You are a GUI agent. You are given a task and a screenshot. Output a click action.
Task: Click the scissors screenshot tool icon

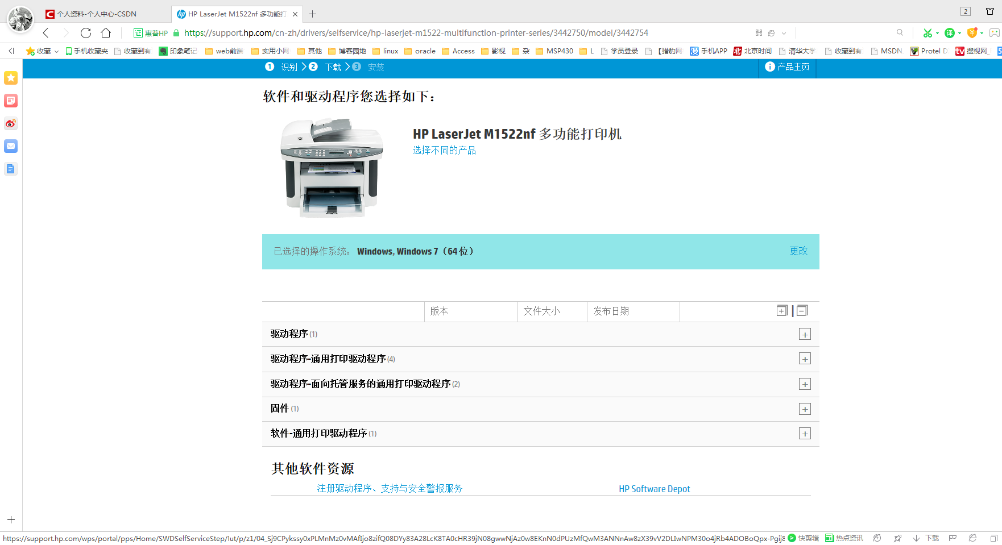click(928, 33)
